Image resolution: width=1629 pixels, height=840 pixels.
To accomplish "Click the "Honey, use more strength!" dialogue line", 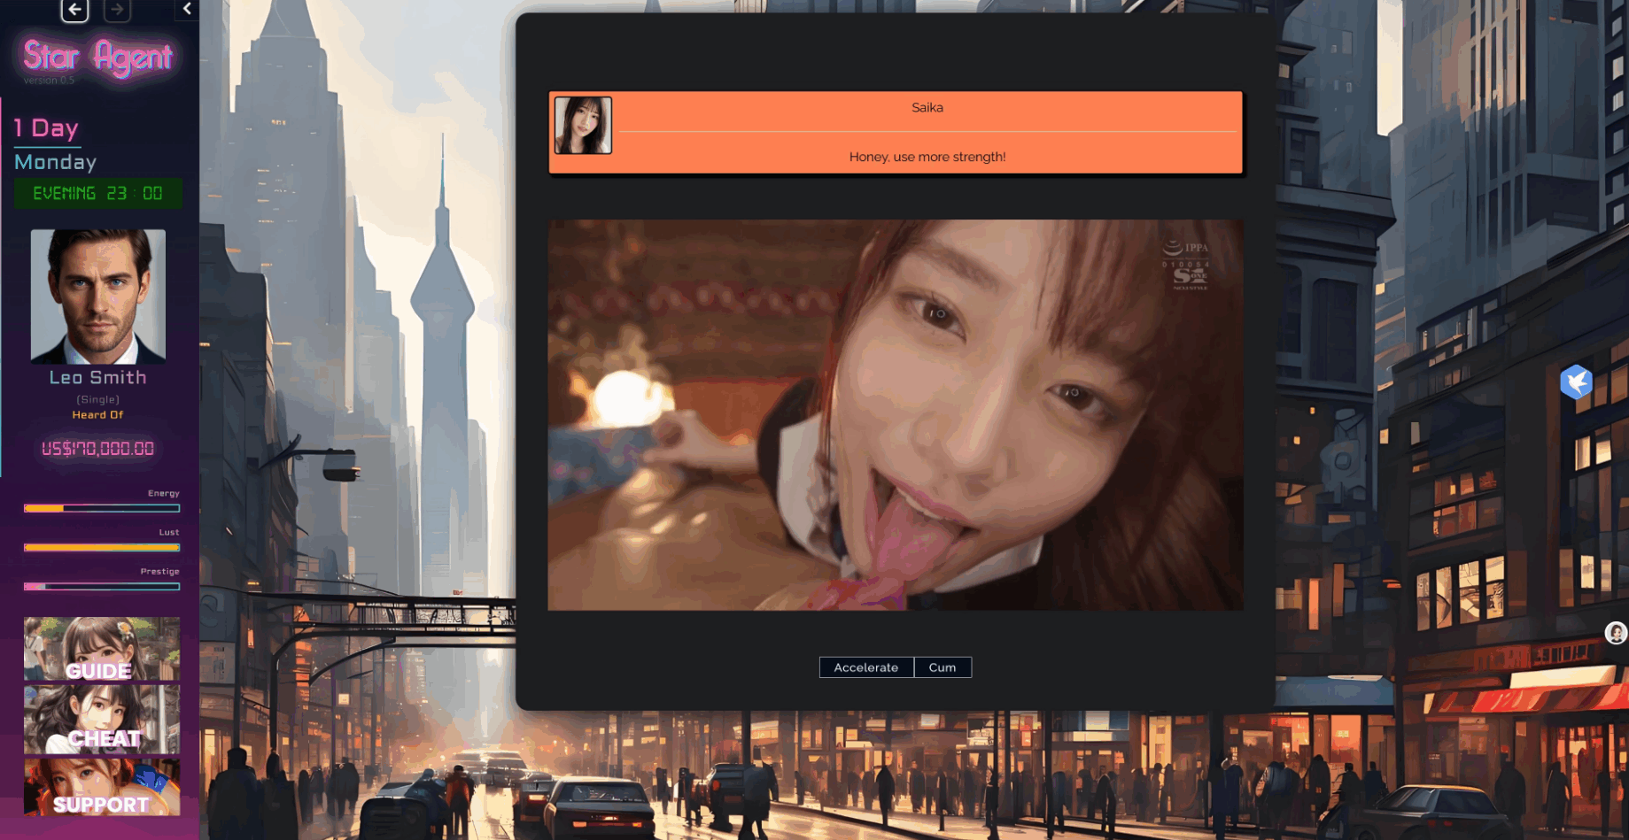I will coord(927,157).
